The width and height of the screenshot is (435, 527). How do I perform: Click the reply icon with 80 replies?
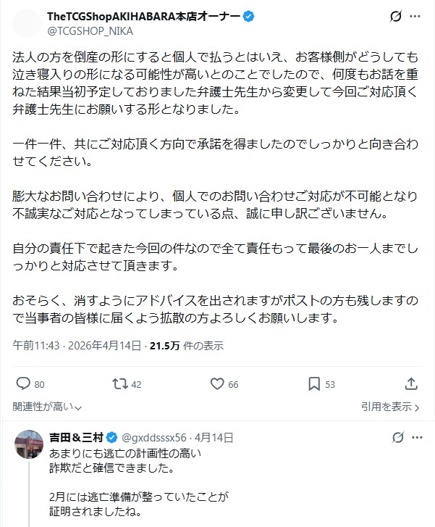[22, 383]
